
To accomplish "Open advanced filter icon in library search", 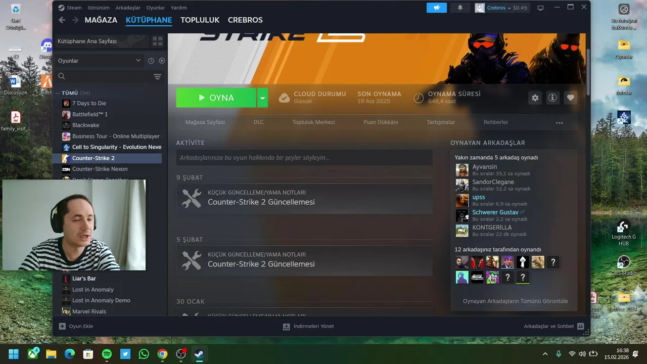I will point(157,76).
